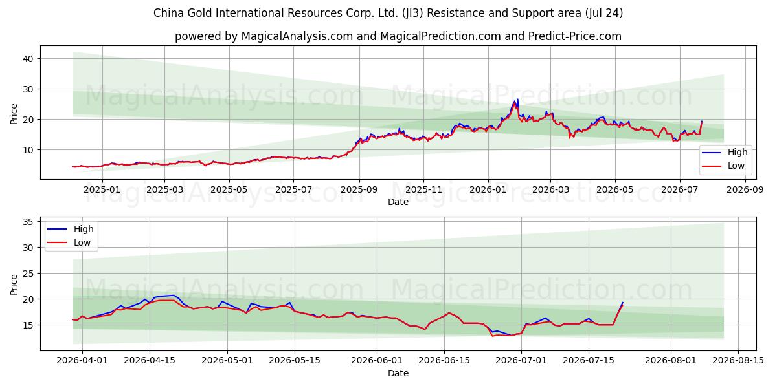Select the 2026-05 tick label in top chart

pos(614,189)
